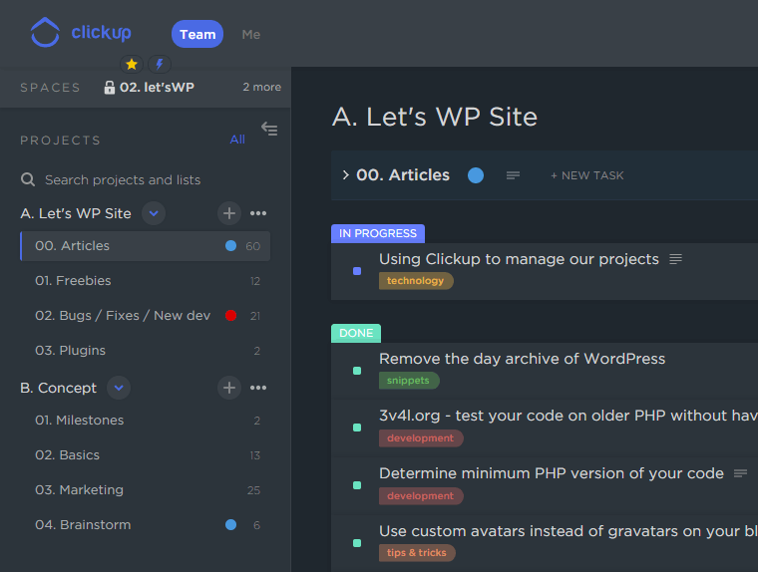Click status square of Remove the day archive task
758x572 pixels.
[357, 371]
